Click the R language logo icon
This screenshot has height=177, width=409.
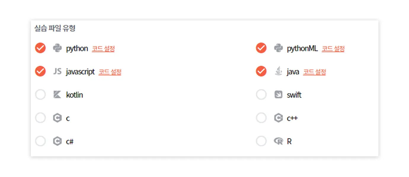278,142
